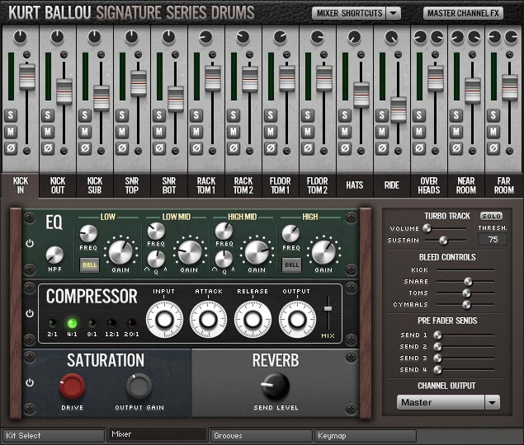The height and width of the screenshot is (445, 524).
Task: Solo the Snr Top channel
Action: point(122,115)
